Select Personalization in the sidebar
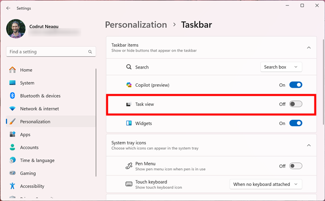The height and width of the screenshot is (201, 325). [x=51, y=121]
